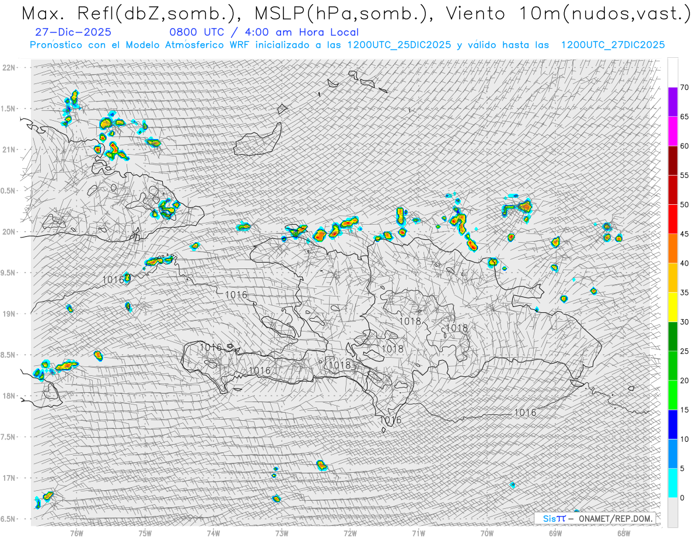Click the '17N' latitude label
Viewport: 700px width, 541px height.
coord(9,478)
